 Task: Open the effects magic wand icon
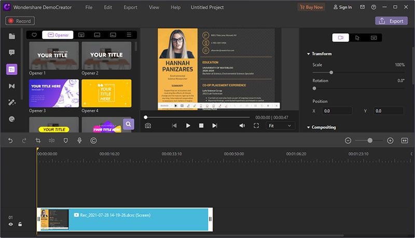(x=11, y=102)
